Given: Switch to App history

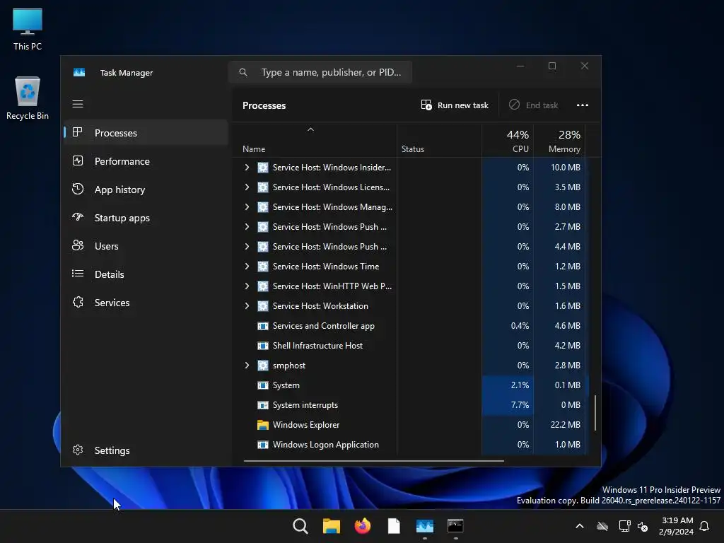Looking at the screenshot, I should (x=146, y=189).
